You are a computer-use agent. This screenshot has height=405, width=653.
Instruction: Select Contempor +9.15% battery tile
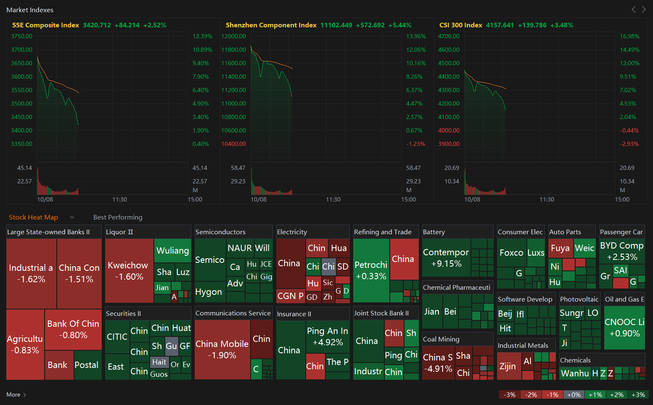446,258
